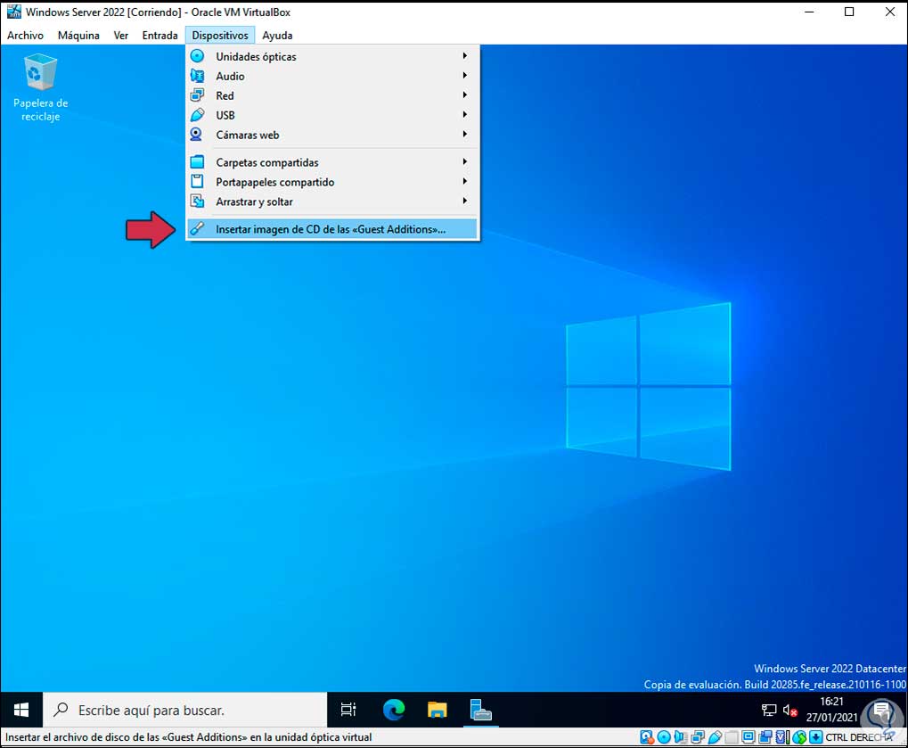908x748 pixels.
Task: Open the Máquina menu
Action: tap(78, 36)
